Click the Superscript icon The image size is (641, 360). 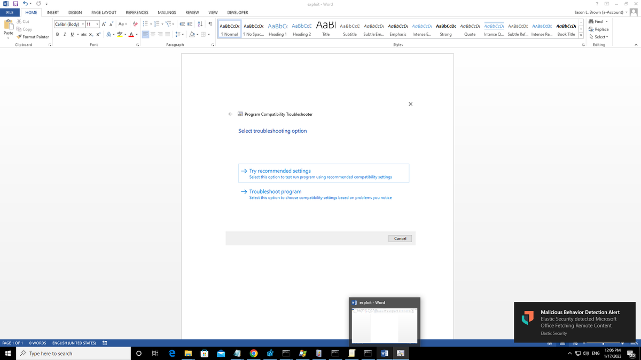tap(99, 34)
